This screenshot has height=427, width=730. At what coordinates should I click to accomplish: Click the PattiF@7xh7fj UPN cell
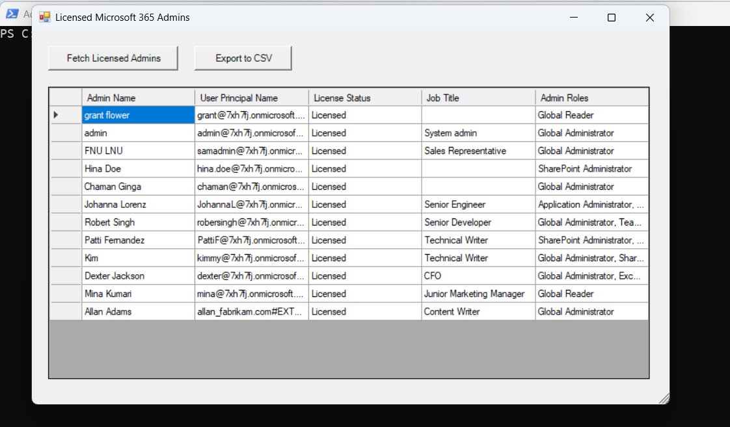pyautogui.click(x=251, y=240)
